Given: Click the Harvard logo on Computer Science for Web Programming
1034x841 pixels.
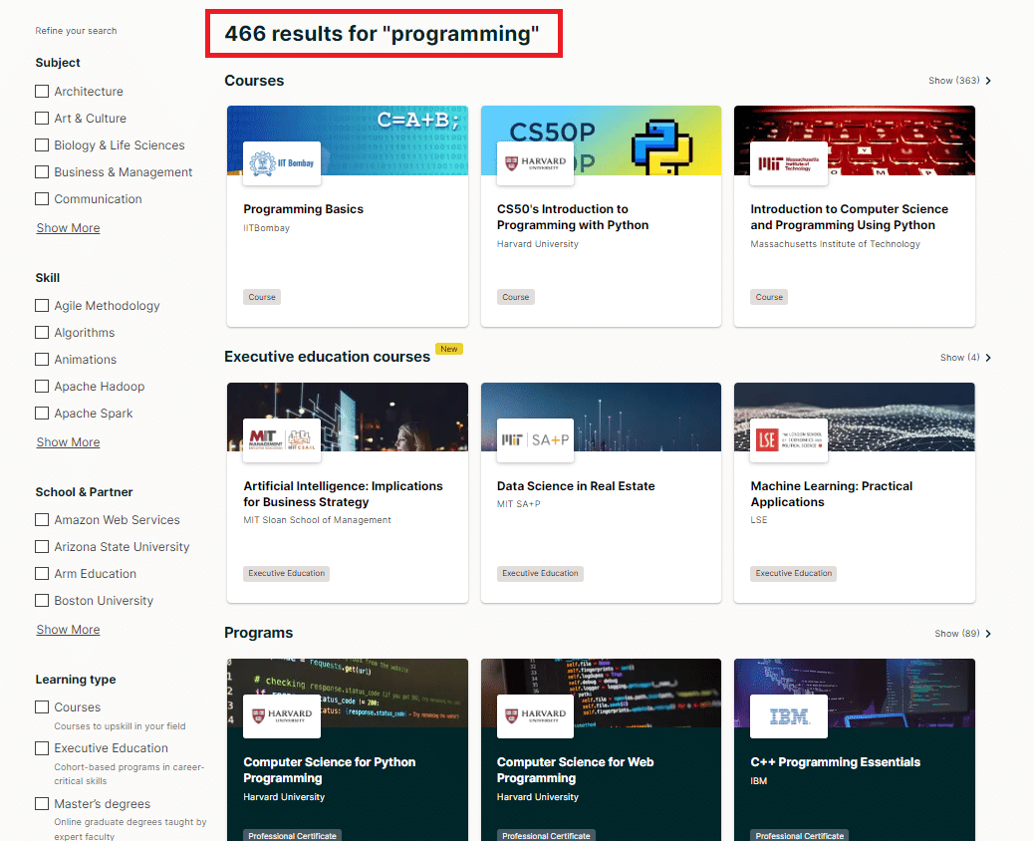Looking at the screenshot, I should click(535, 715).
